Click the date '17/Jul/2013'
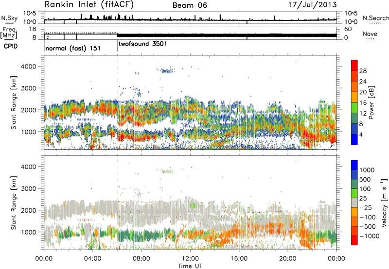This screenshot has width=389, height=269. click(312, 5)
